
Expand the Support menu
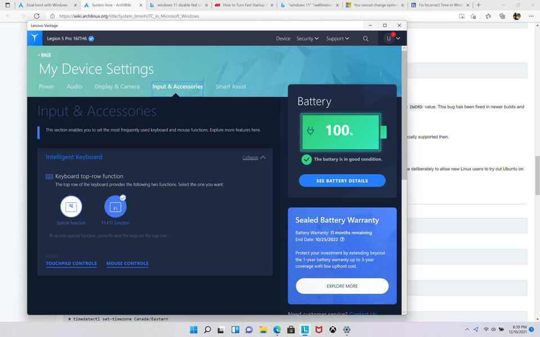[x=337, y=39]
